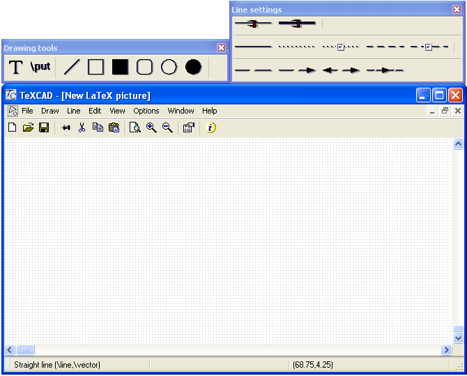467x376 pixels.
Task: Click the Zoom in magnifier icon
Action: (151, 127)
